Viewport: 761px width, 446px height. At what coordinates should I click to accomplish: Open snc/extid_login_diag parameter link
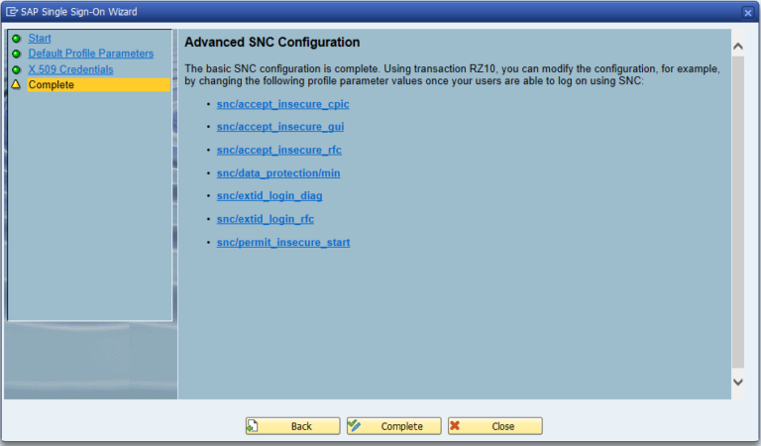(x=270, y=195)
